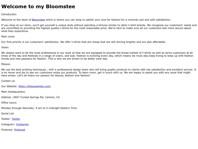Click the Crystal Springs Rd address line

[x=30, y=97]
